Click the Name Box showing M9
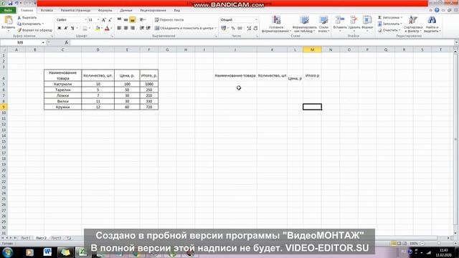 [x=20, y=43]
